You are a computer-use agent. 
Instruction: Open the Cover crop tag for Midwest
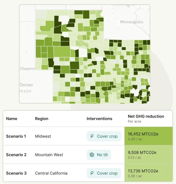click(104, 136)
